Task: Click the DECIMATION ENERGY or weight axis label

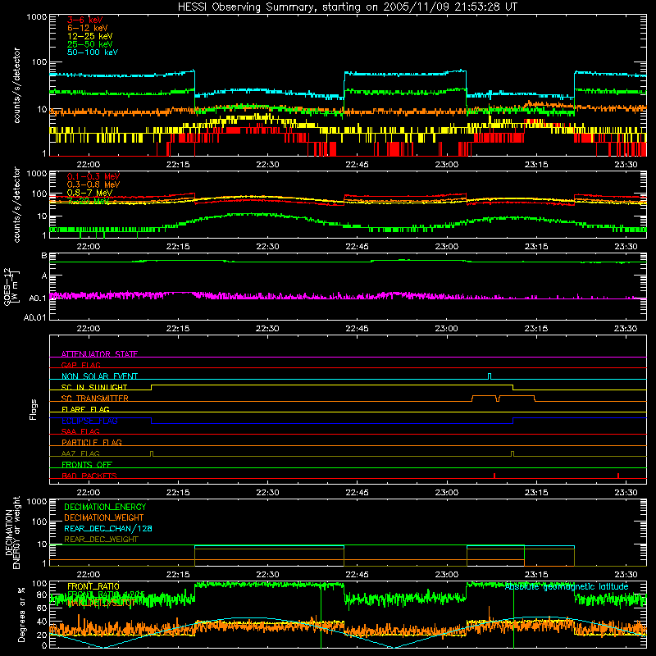Action: (12, 532)
